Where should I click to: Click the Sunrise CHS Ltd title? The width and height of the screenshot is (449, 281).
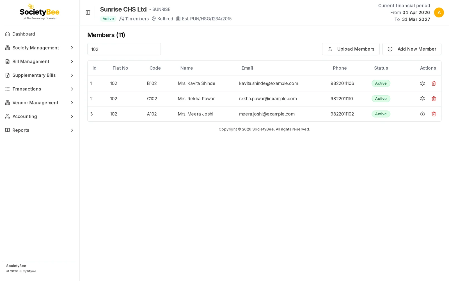123,9
